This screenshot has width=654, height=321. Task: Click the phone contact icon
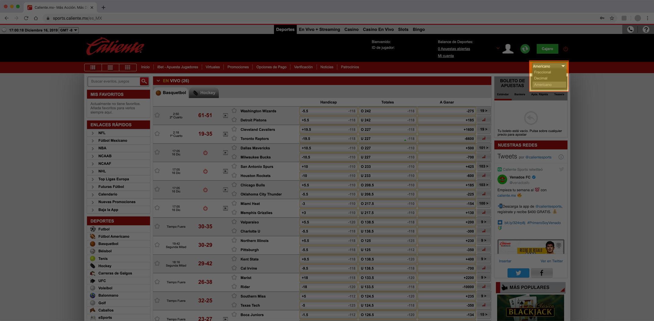tap(630, 29)
